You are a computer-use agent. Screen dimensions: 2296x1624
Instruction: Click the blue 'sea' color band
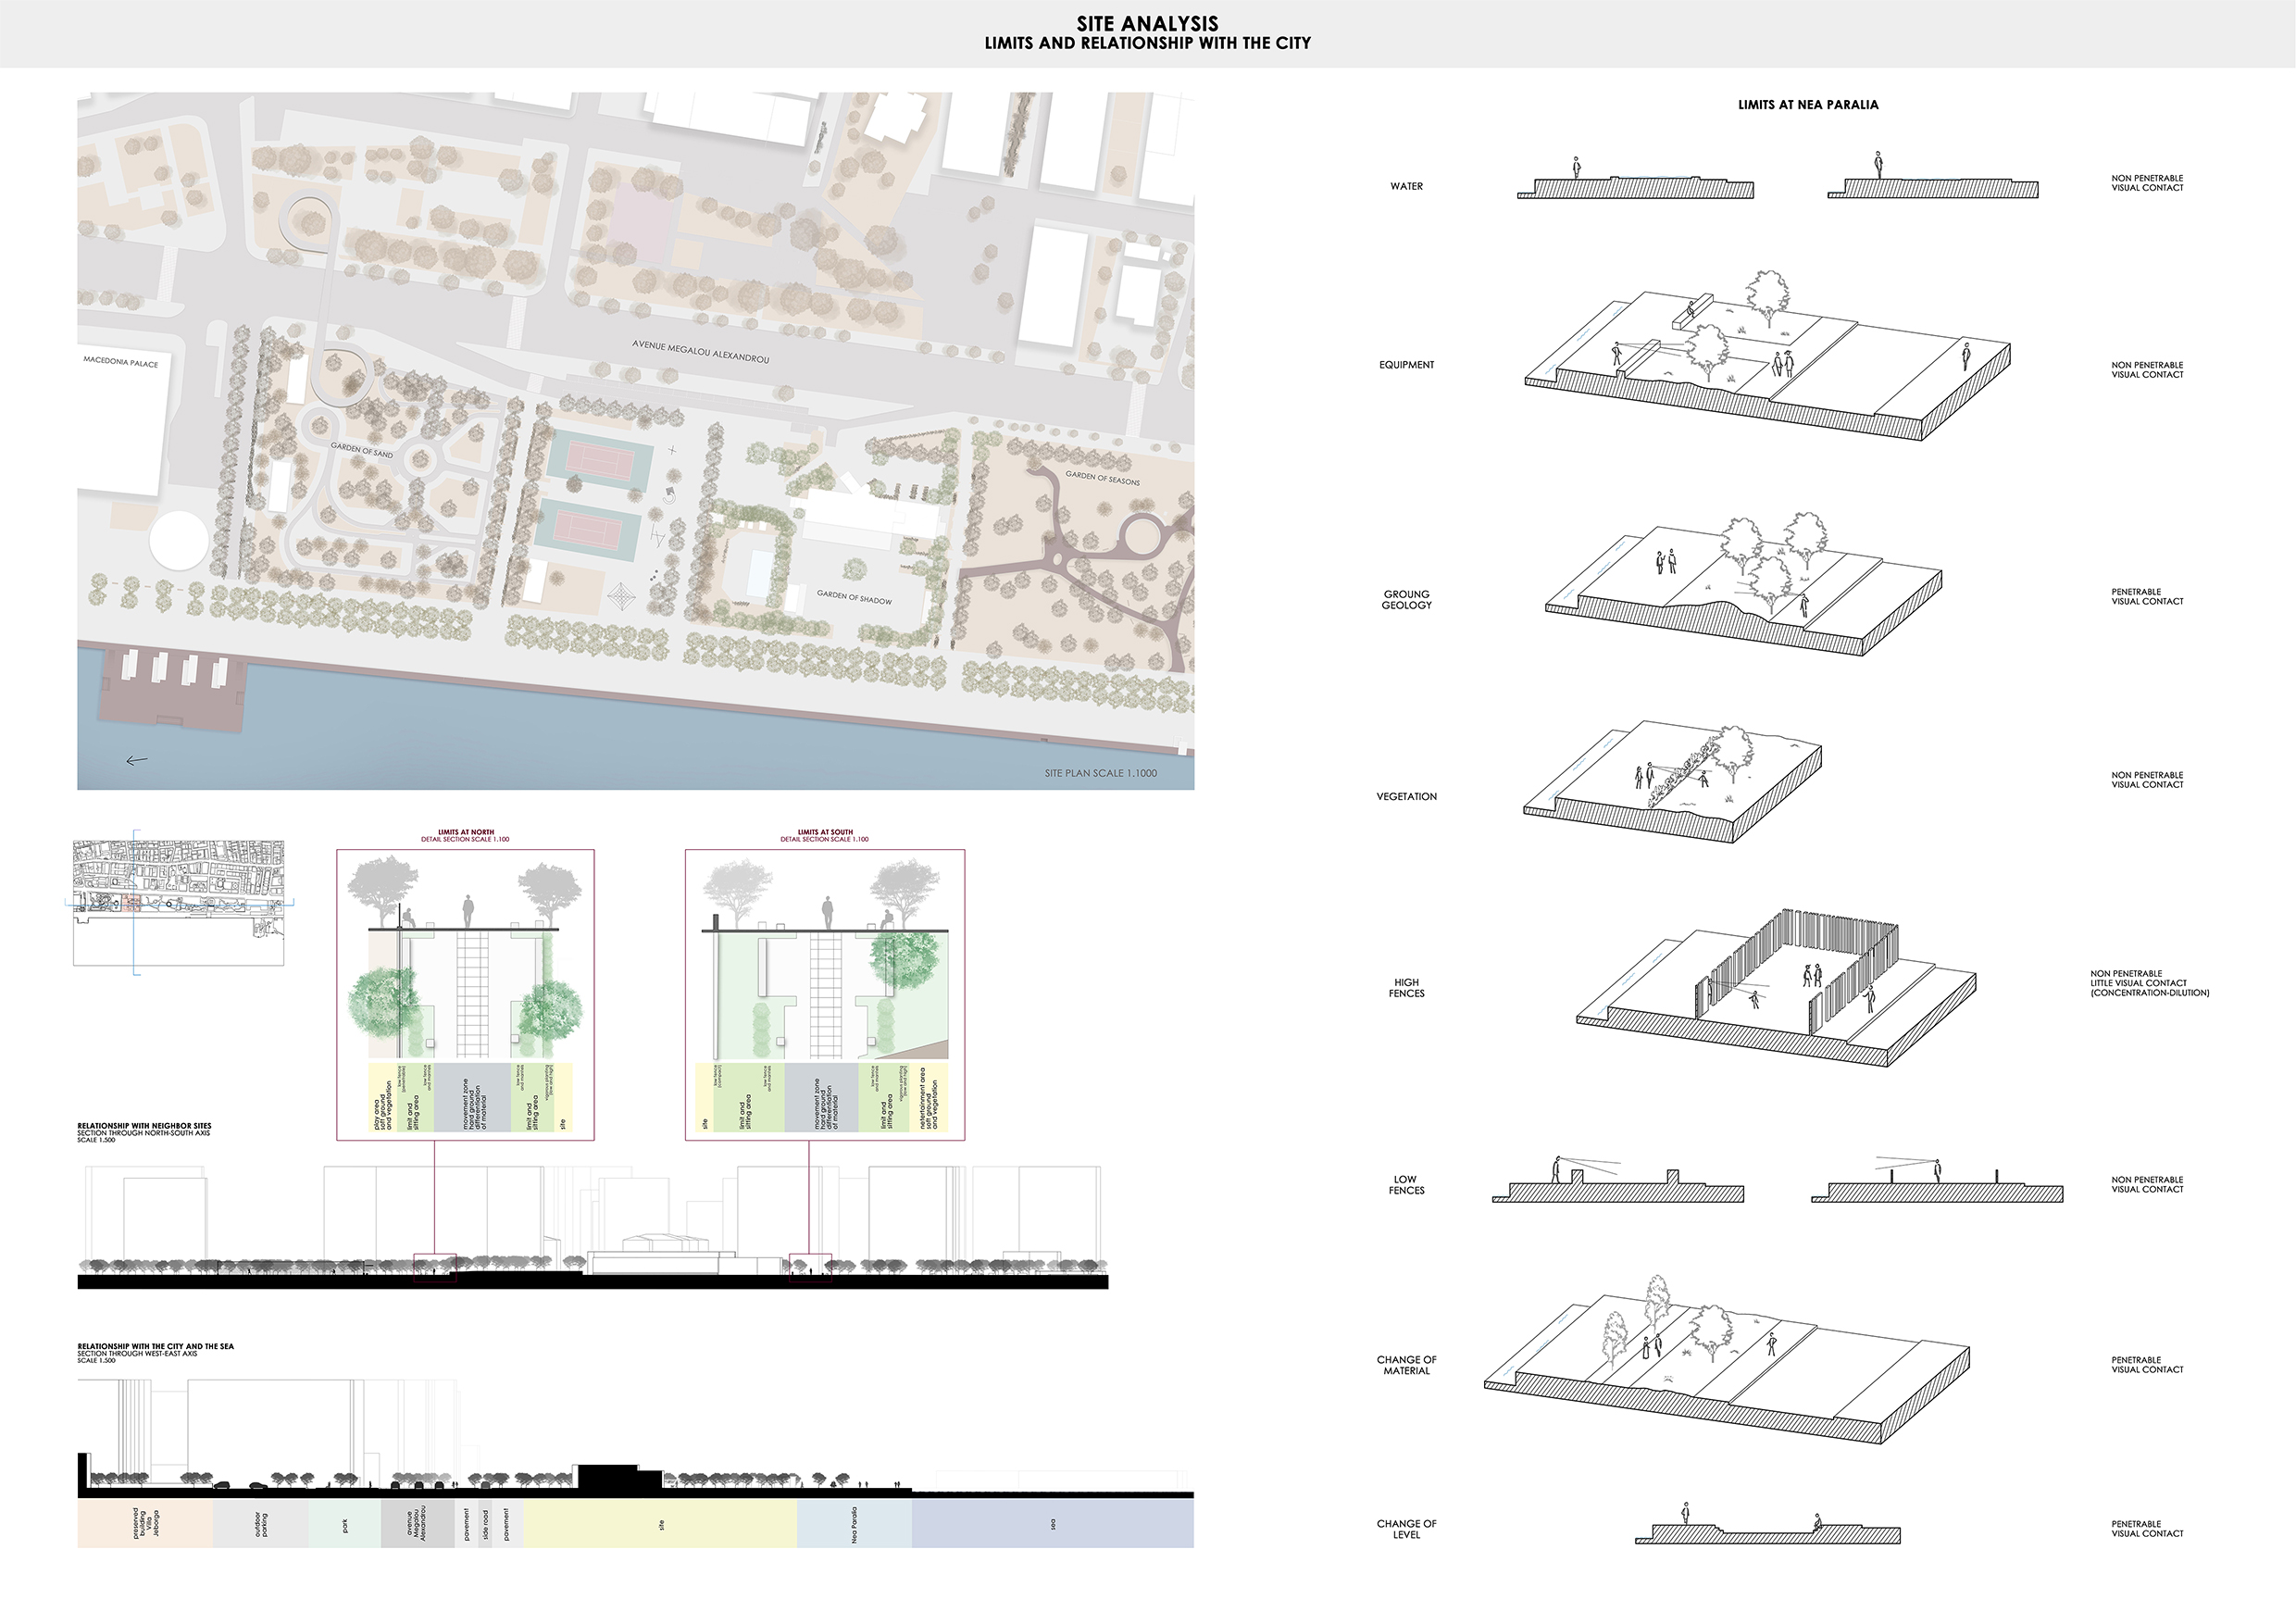click(x=1053, y=1523)
